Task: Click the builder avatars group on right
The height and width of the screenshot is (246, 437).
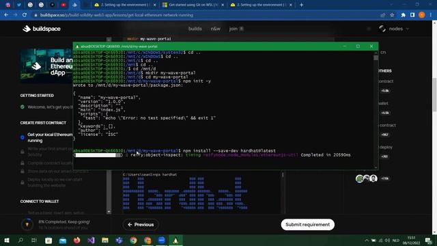Action: click(367, 178)
